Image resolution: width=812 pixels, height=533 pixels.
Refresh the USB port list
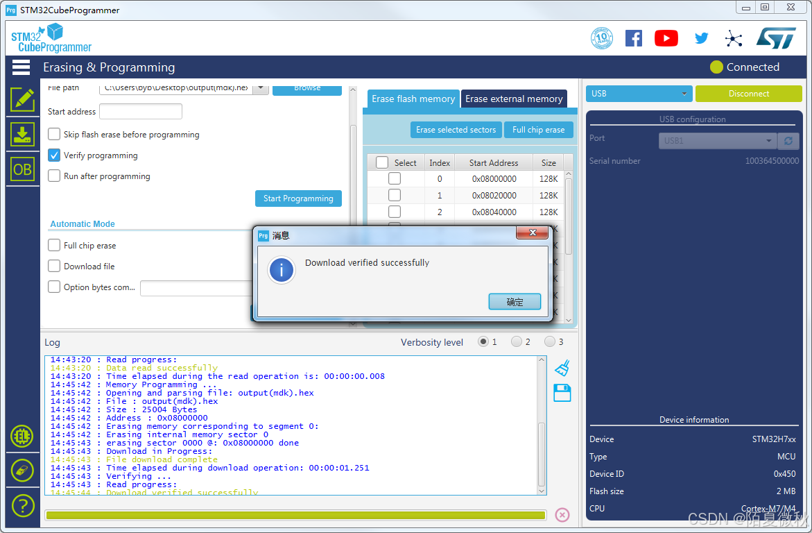(x=788, y=140)
